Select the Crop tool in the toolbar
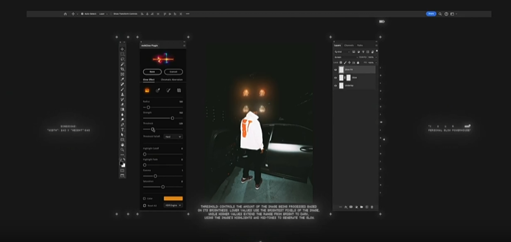 click(122, 69)
